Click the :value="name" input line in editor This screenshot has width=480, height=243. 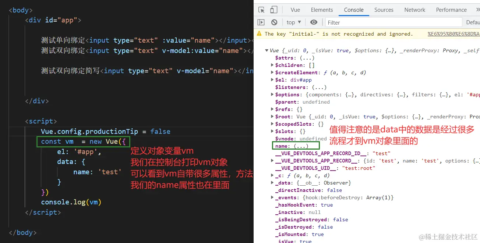(x=147, y=40)
